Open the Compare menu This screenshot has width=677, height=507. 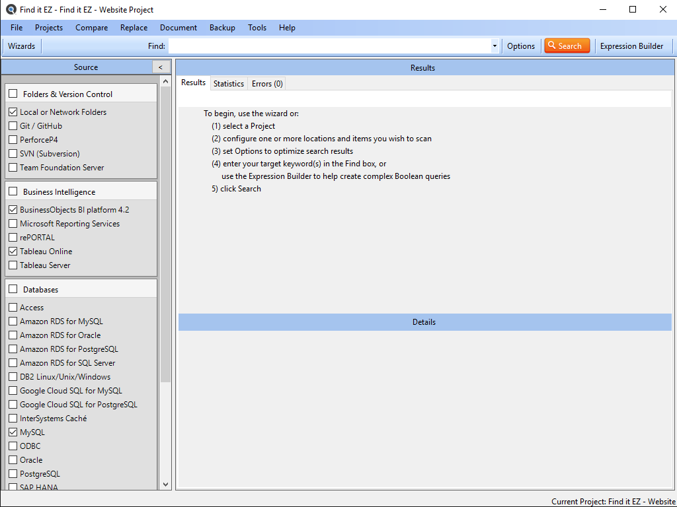91,28
